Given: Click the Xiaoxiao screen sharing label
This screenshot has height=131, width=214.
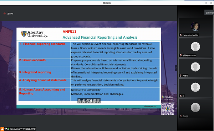Looking at the screenshot, I should point(22,129).
